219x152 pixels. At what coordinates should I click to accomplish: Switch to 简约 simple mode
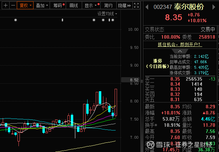pos(108,5)
